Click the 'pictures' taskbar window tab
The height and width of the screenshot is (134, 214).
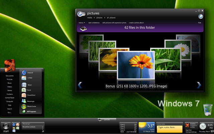107,120
